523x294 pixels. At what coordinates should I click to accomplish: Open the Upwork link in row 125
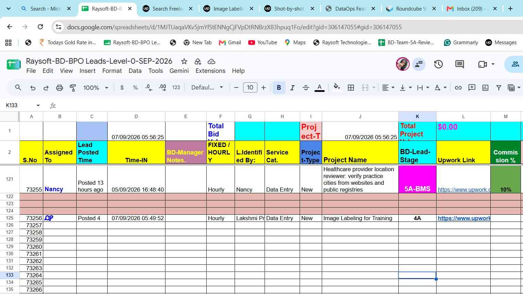point(464,218)
